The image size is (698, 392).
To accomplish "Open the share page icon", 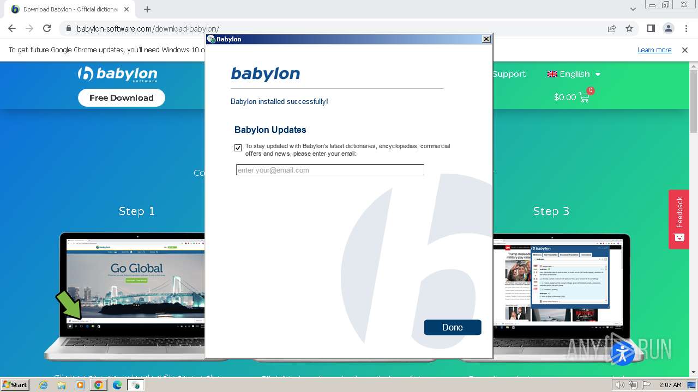I will coord(612,28).
